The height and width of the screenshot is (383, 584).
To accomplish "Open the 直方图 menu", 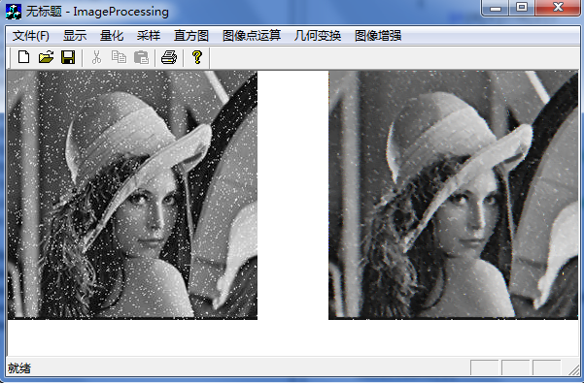I will (x=191, y=36).
